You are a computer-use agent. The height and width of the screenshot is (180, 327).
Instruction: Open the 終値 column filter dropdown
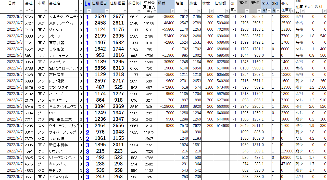point(199,11)
